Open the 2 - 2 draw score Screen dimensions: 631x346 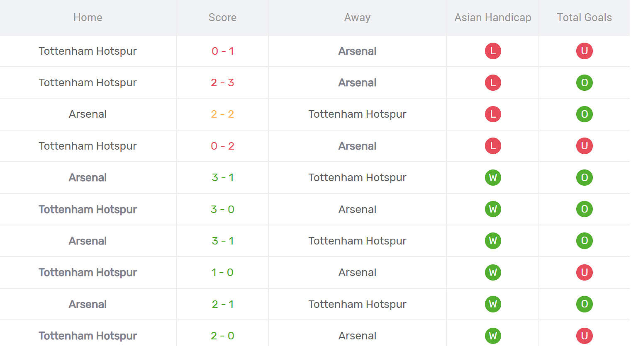point(222,114)
